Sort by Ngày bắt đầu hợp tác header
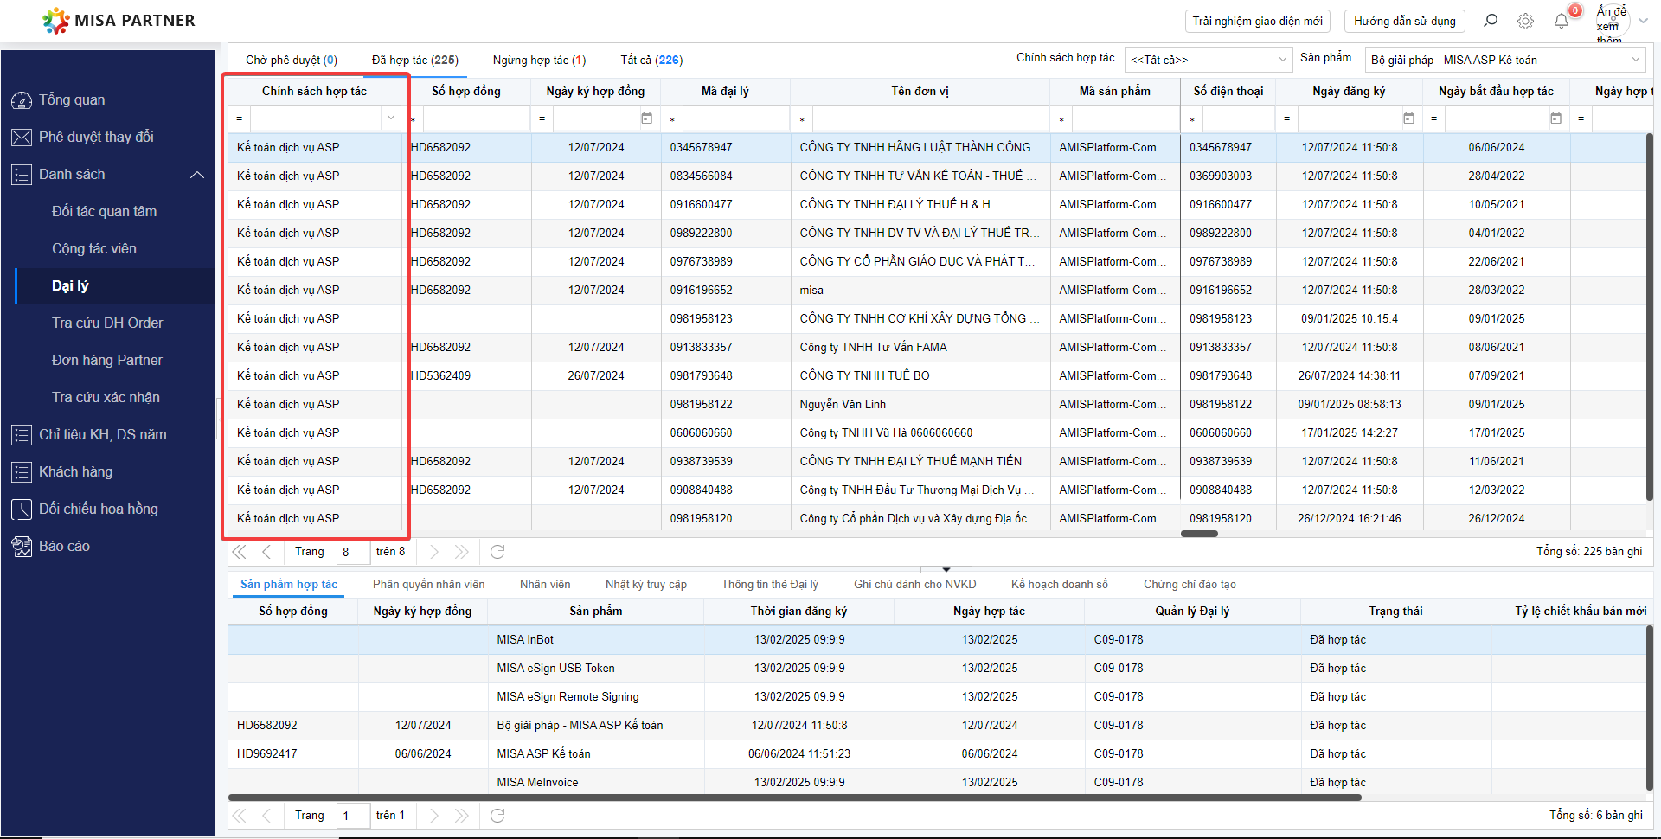 click(1496, 92)
